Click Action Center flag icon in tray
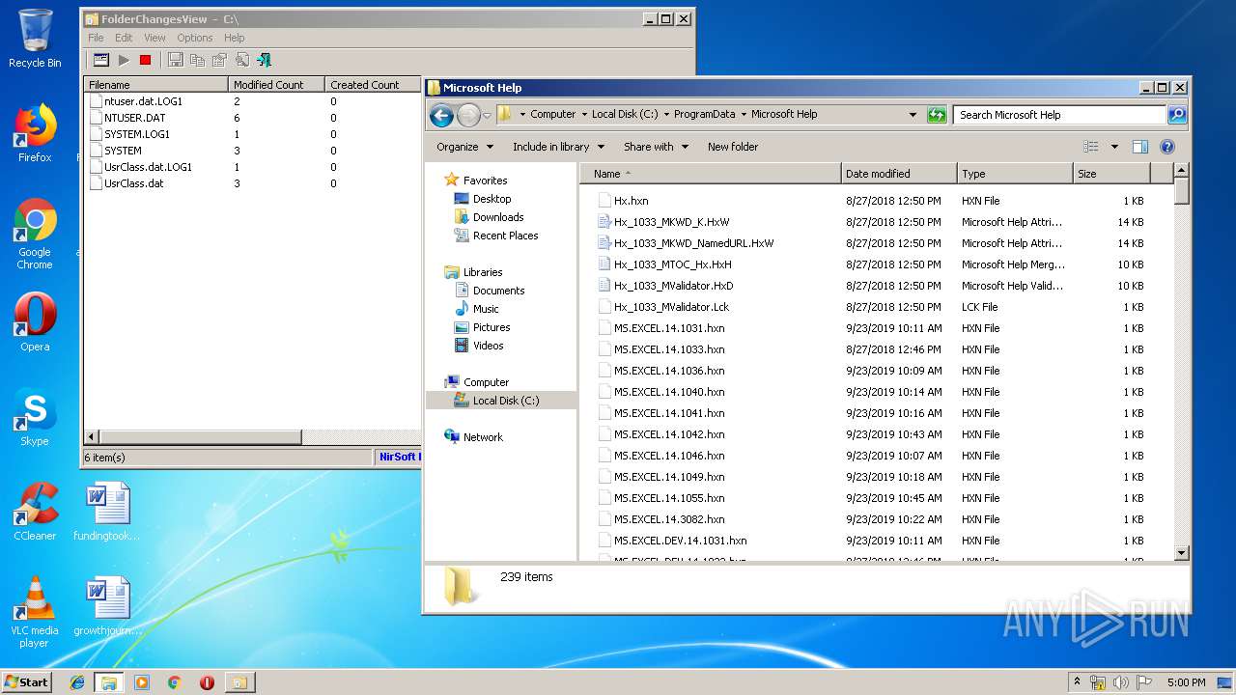Screen dimensions: 1236x695 click(x=1143, y=682)
